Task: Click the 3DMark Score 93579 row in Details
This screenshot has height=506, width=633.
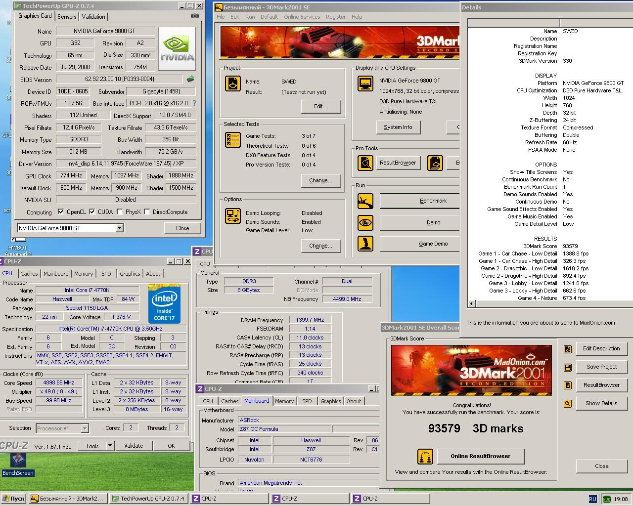Action: point(549,246)
